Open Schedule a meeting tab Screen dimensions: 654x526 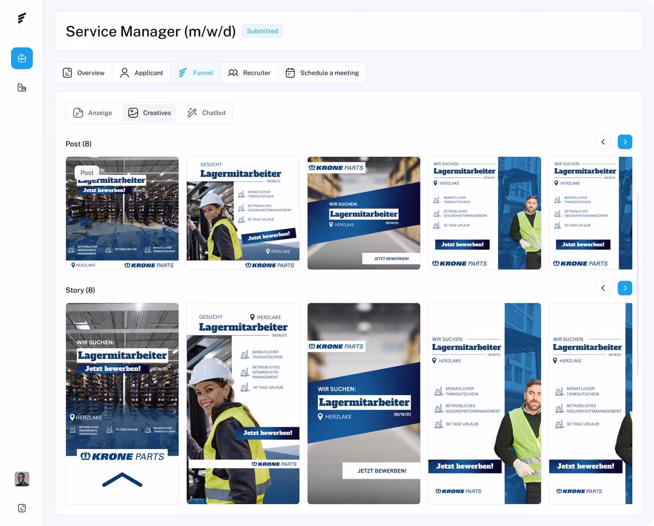coord(322,72)
